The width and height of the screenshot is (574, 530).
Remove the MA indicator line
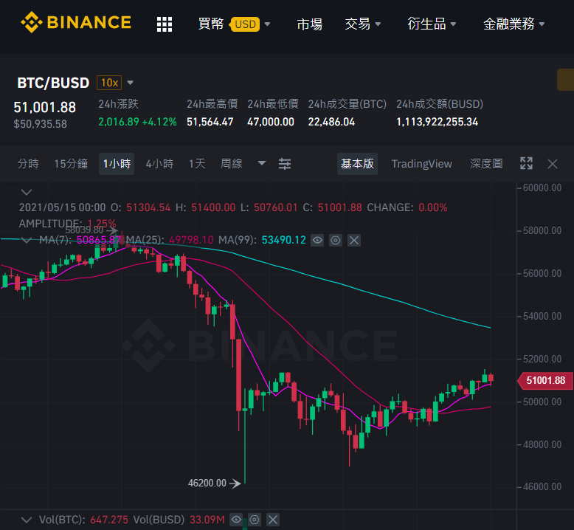tap(354, 241)
